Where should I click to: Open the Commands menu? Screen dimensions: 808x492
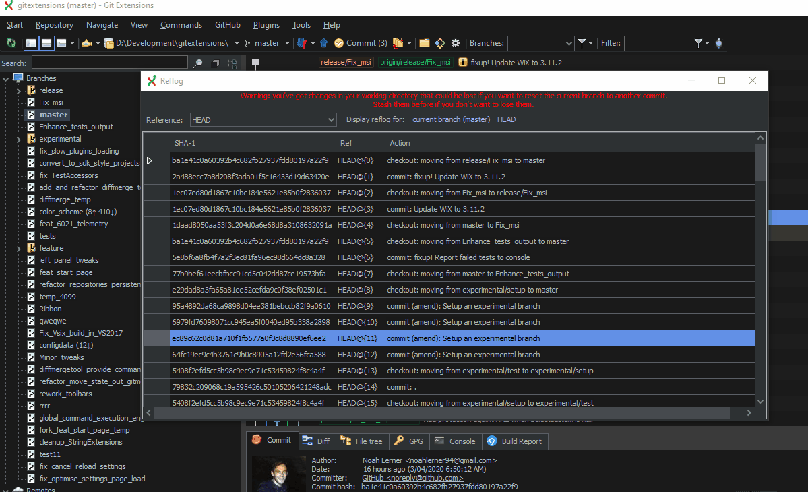pyautogui.click(x=181, y=25)
